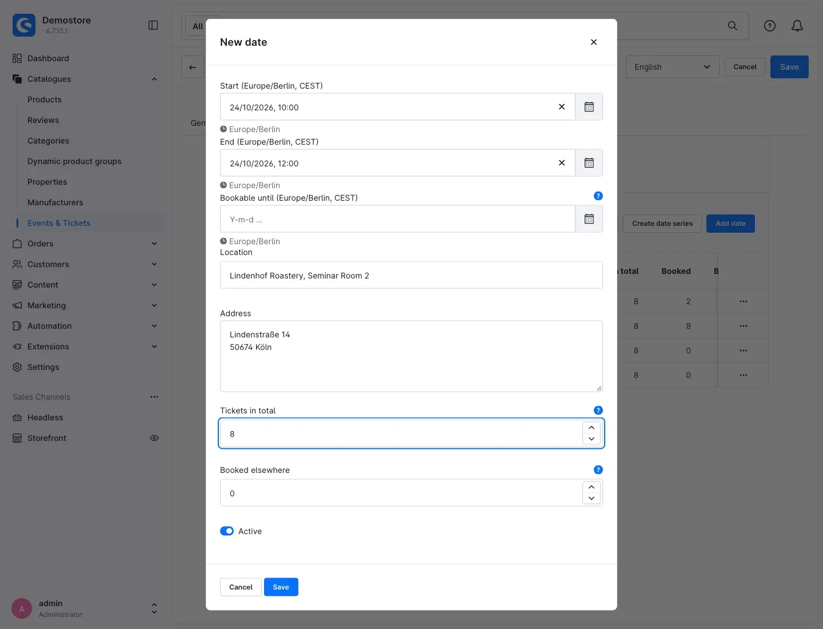Increase Booked elsewhere value
The image size is (823, 629).
click(x=592, y=487)
